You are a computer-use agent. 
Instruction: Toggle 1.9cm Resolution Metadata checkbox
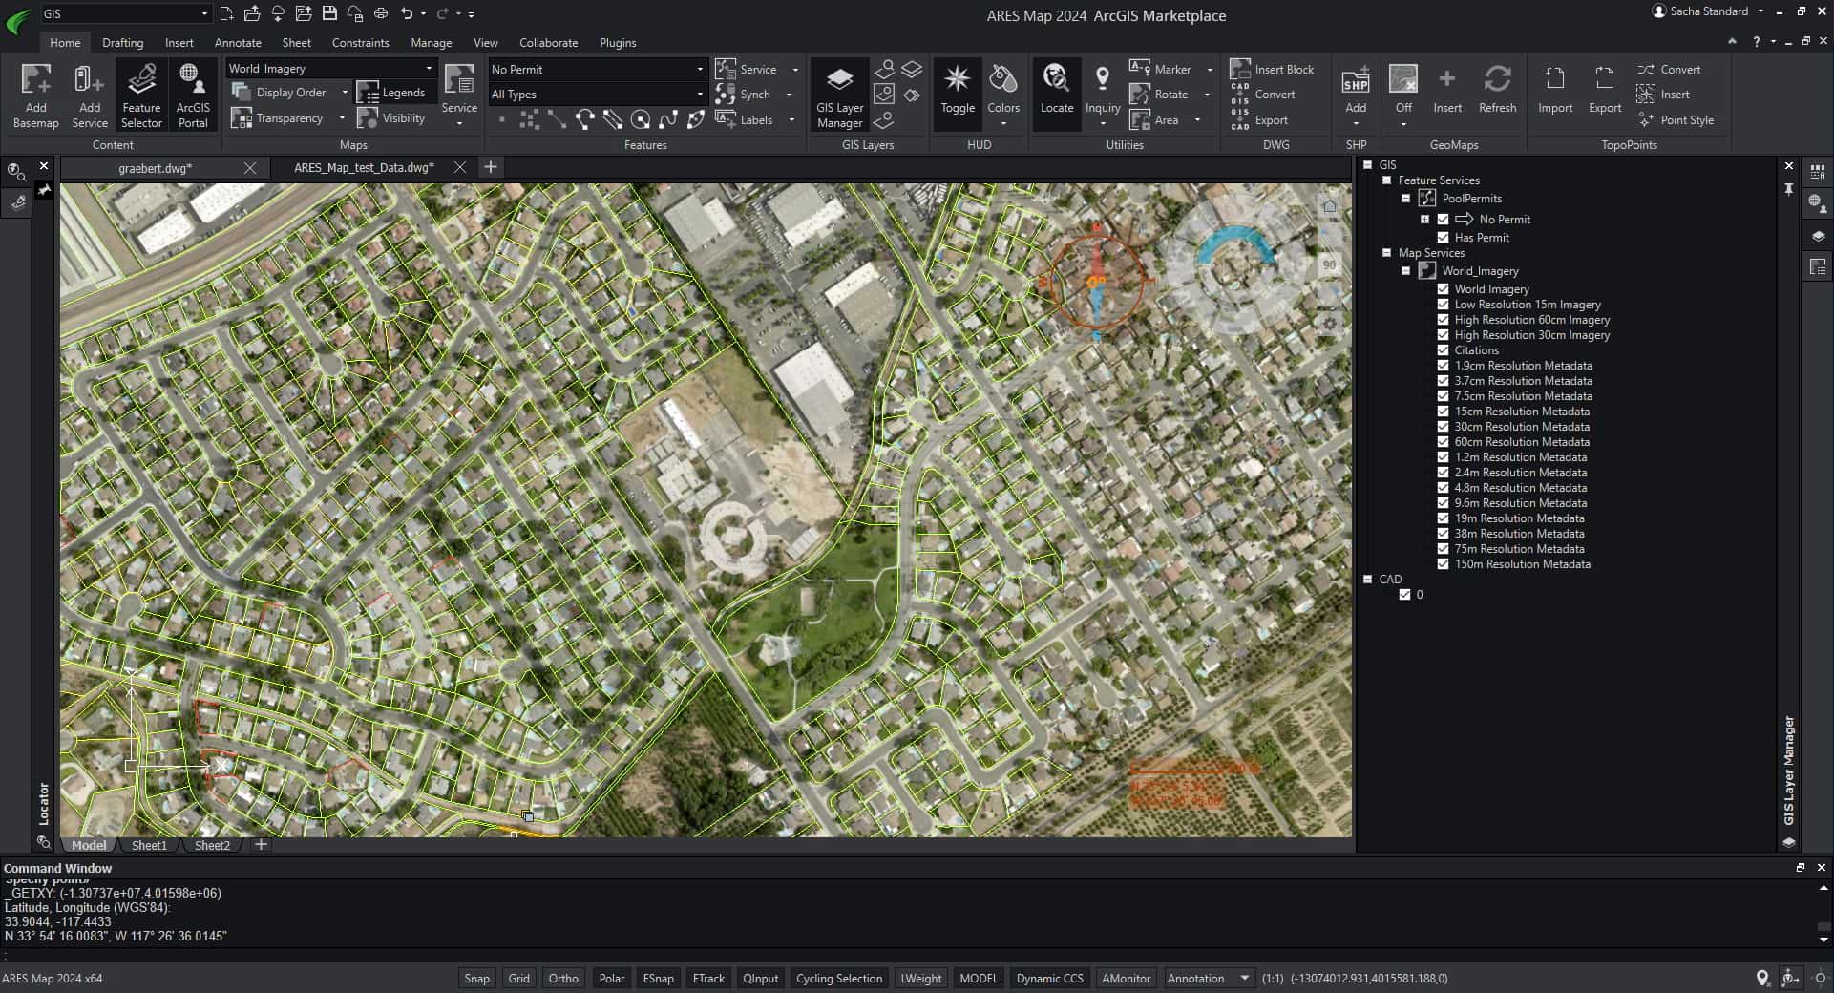click(1443, 366)
